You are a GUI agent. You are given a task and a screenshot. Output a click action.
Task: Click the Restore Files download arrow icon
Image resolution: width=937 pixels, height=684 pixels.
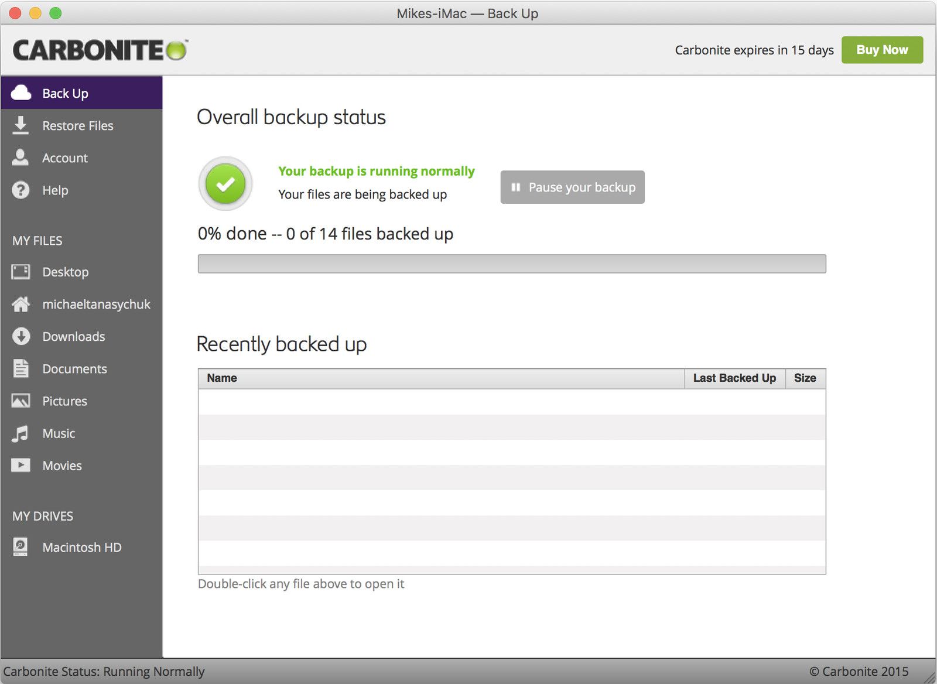click(x=21, y=125)
